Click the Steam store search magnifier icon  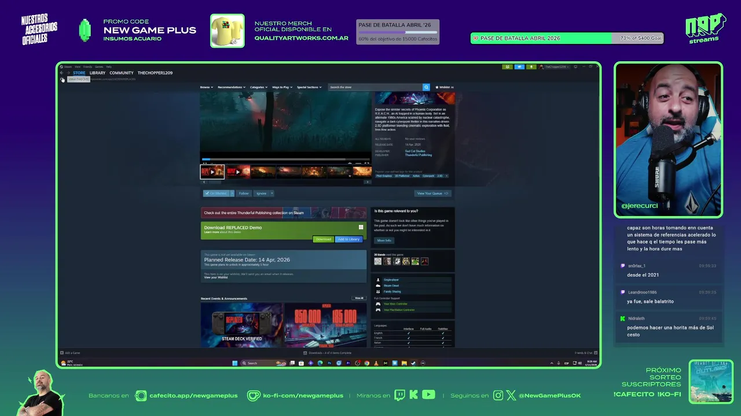click(x=426, y=87)
